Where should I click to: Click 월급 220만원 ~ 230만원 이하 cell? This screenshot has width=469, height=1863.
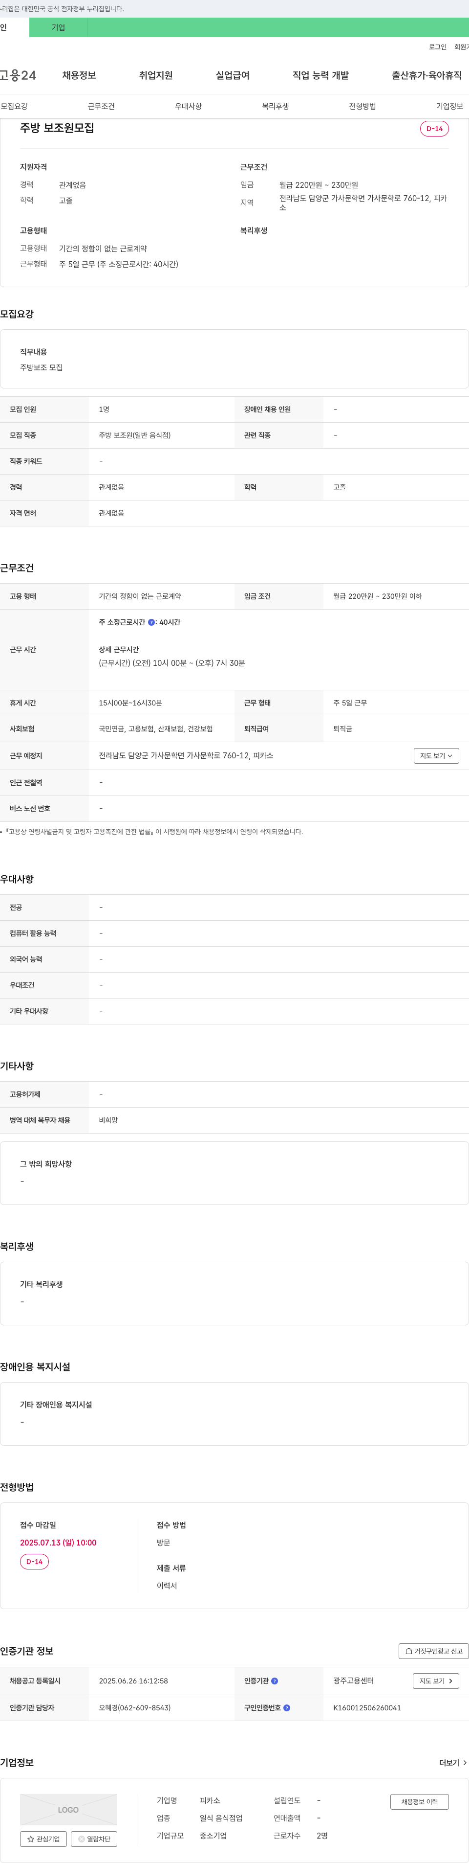377,597
